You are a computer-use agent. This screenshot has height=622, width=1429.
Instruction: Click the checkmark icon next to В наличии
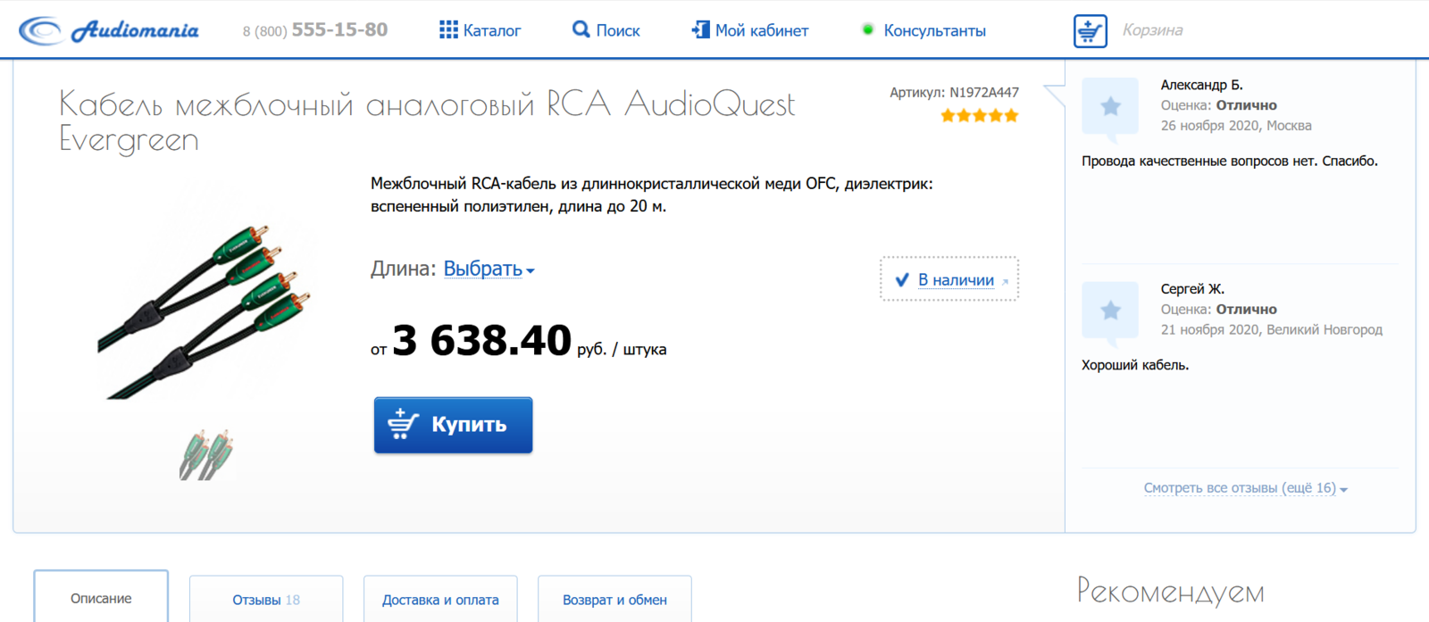click(x=901, y=279)
